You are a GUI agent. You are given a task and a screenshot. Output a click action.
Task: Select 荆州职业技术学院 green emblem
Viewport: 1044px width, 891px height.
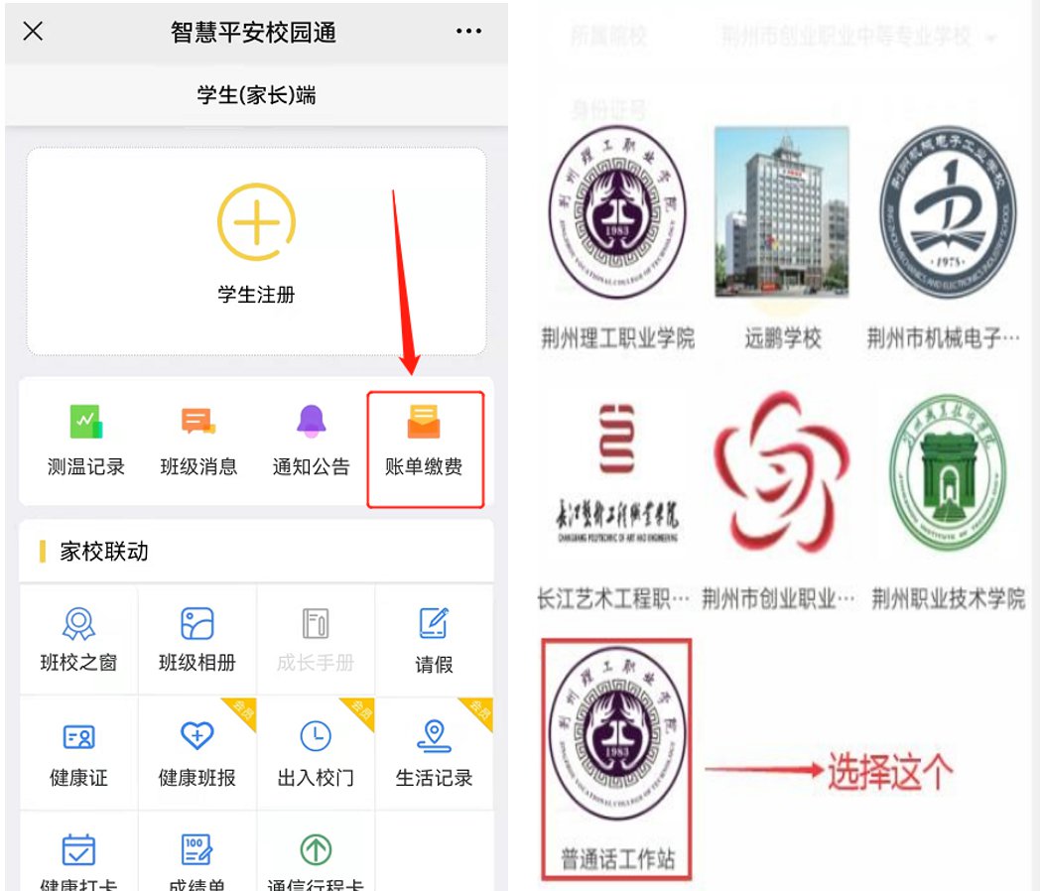click(x=948, y=473)
